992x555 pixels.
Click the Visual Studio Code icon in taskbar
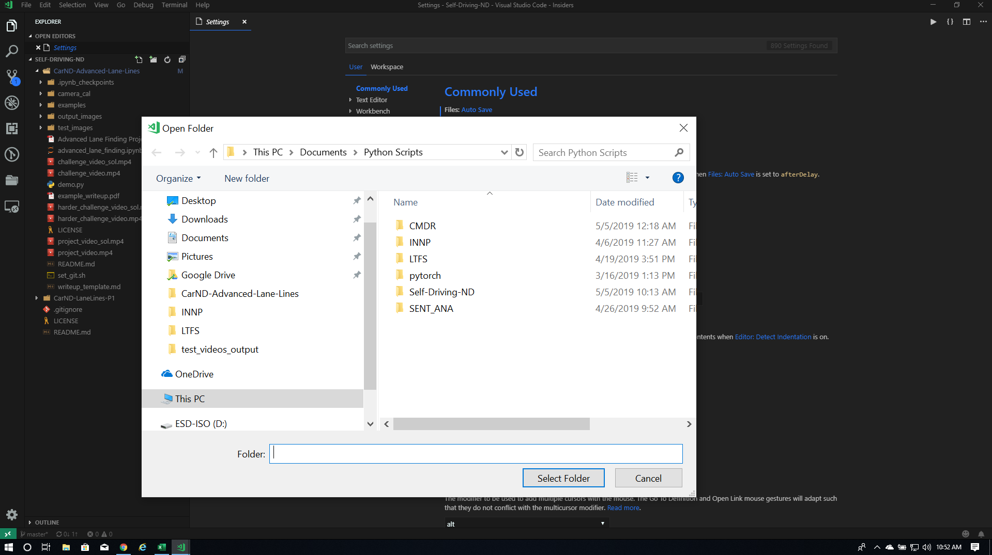tap(181, 547)
